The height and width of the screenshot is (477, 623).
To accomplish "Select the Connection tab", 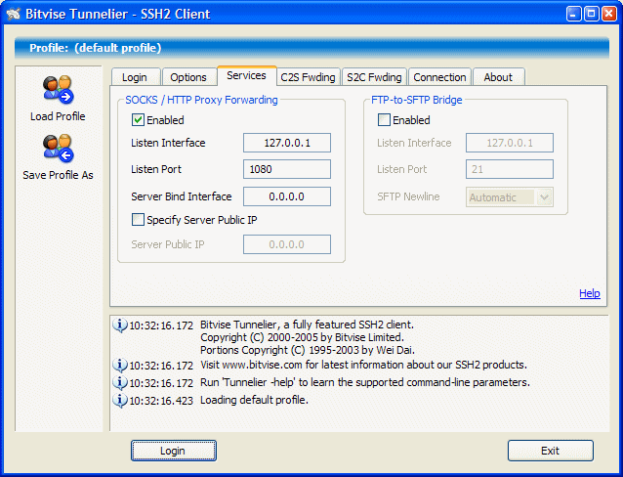I will (x=439, y=77).
